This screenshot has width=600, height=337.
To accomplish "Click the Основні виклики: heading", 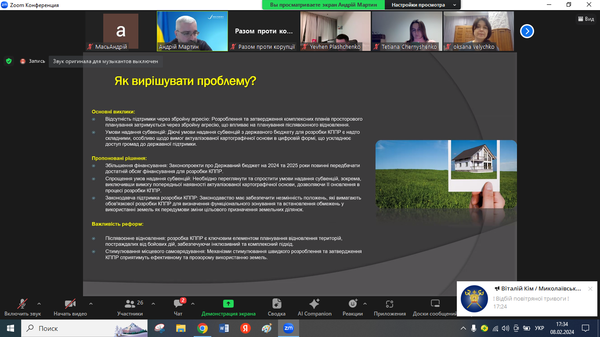I will point(113,111).
